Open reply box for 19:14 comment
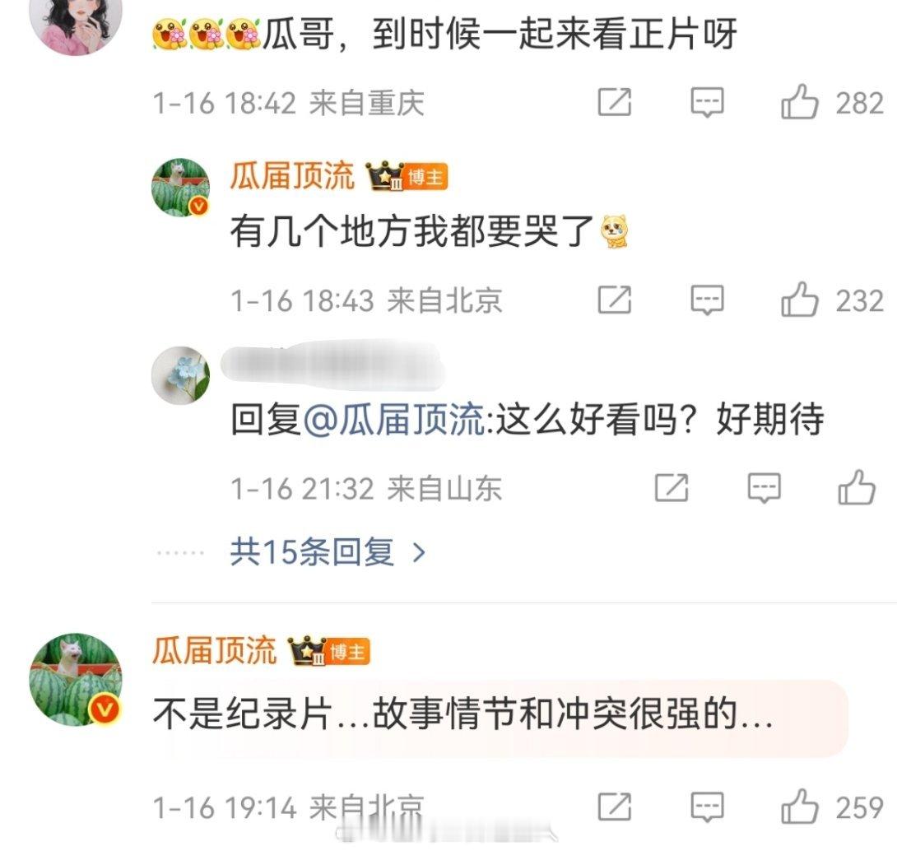Viewport: 897px width, 851px height. [707, 807]
